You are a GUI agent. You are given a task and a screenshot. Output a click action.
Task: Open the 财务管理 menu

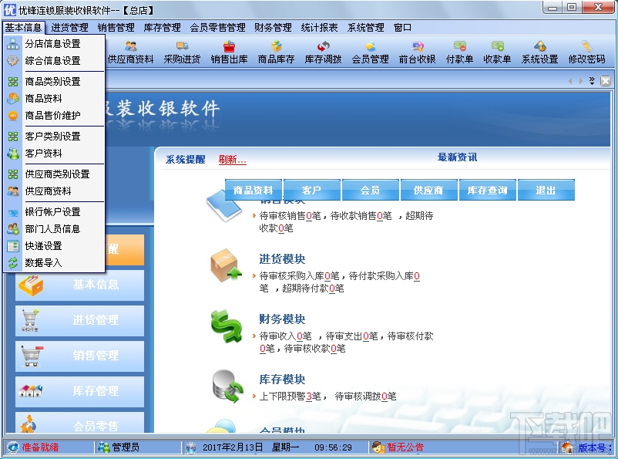[273, 28]
